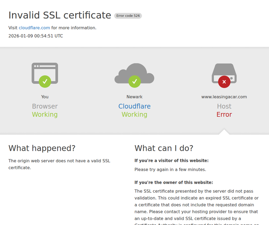
Task: Select the Invalid SSL certificate heading
Action: coord(60,15)
